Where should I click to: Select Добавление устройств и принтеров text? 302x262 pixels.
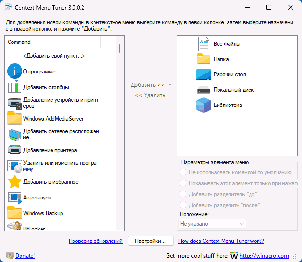point(61,103)
